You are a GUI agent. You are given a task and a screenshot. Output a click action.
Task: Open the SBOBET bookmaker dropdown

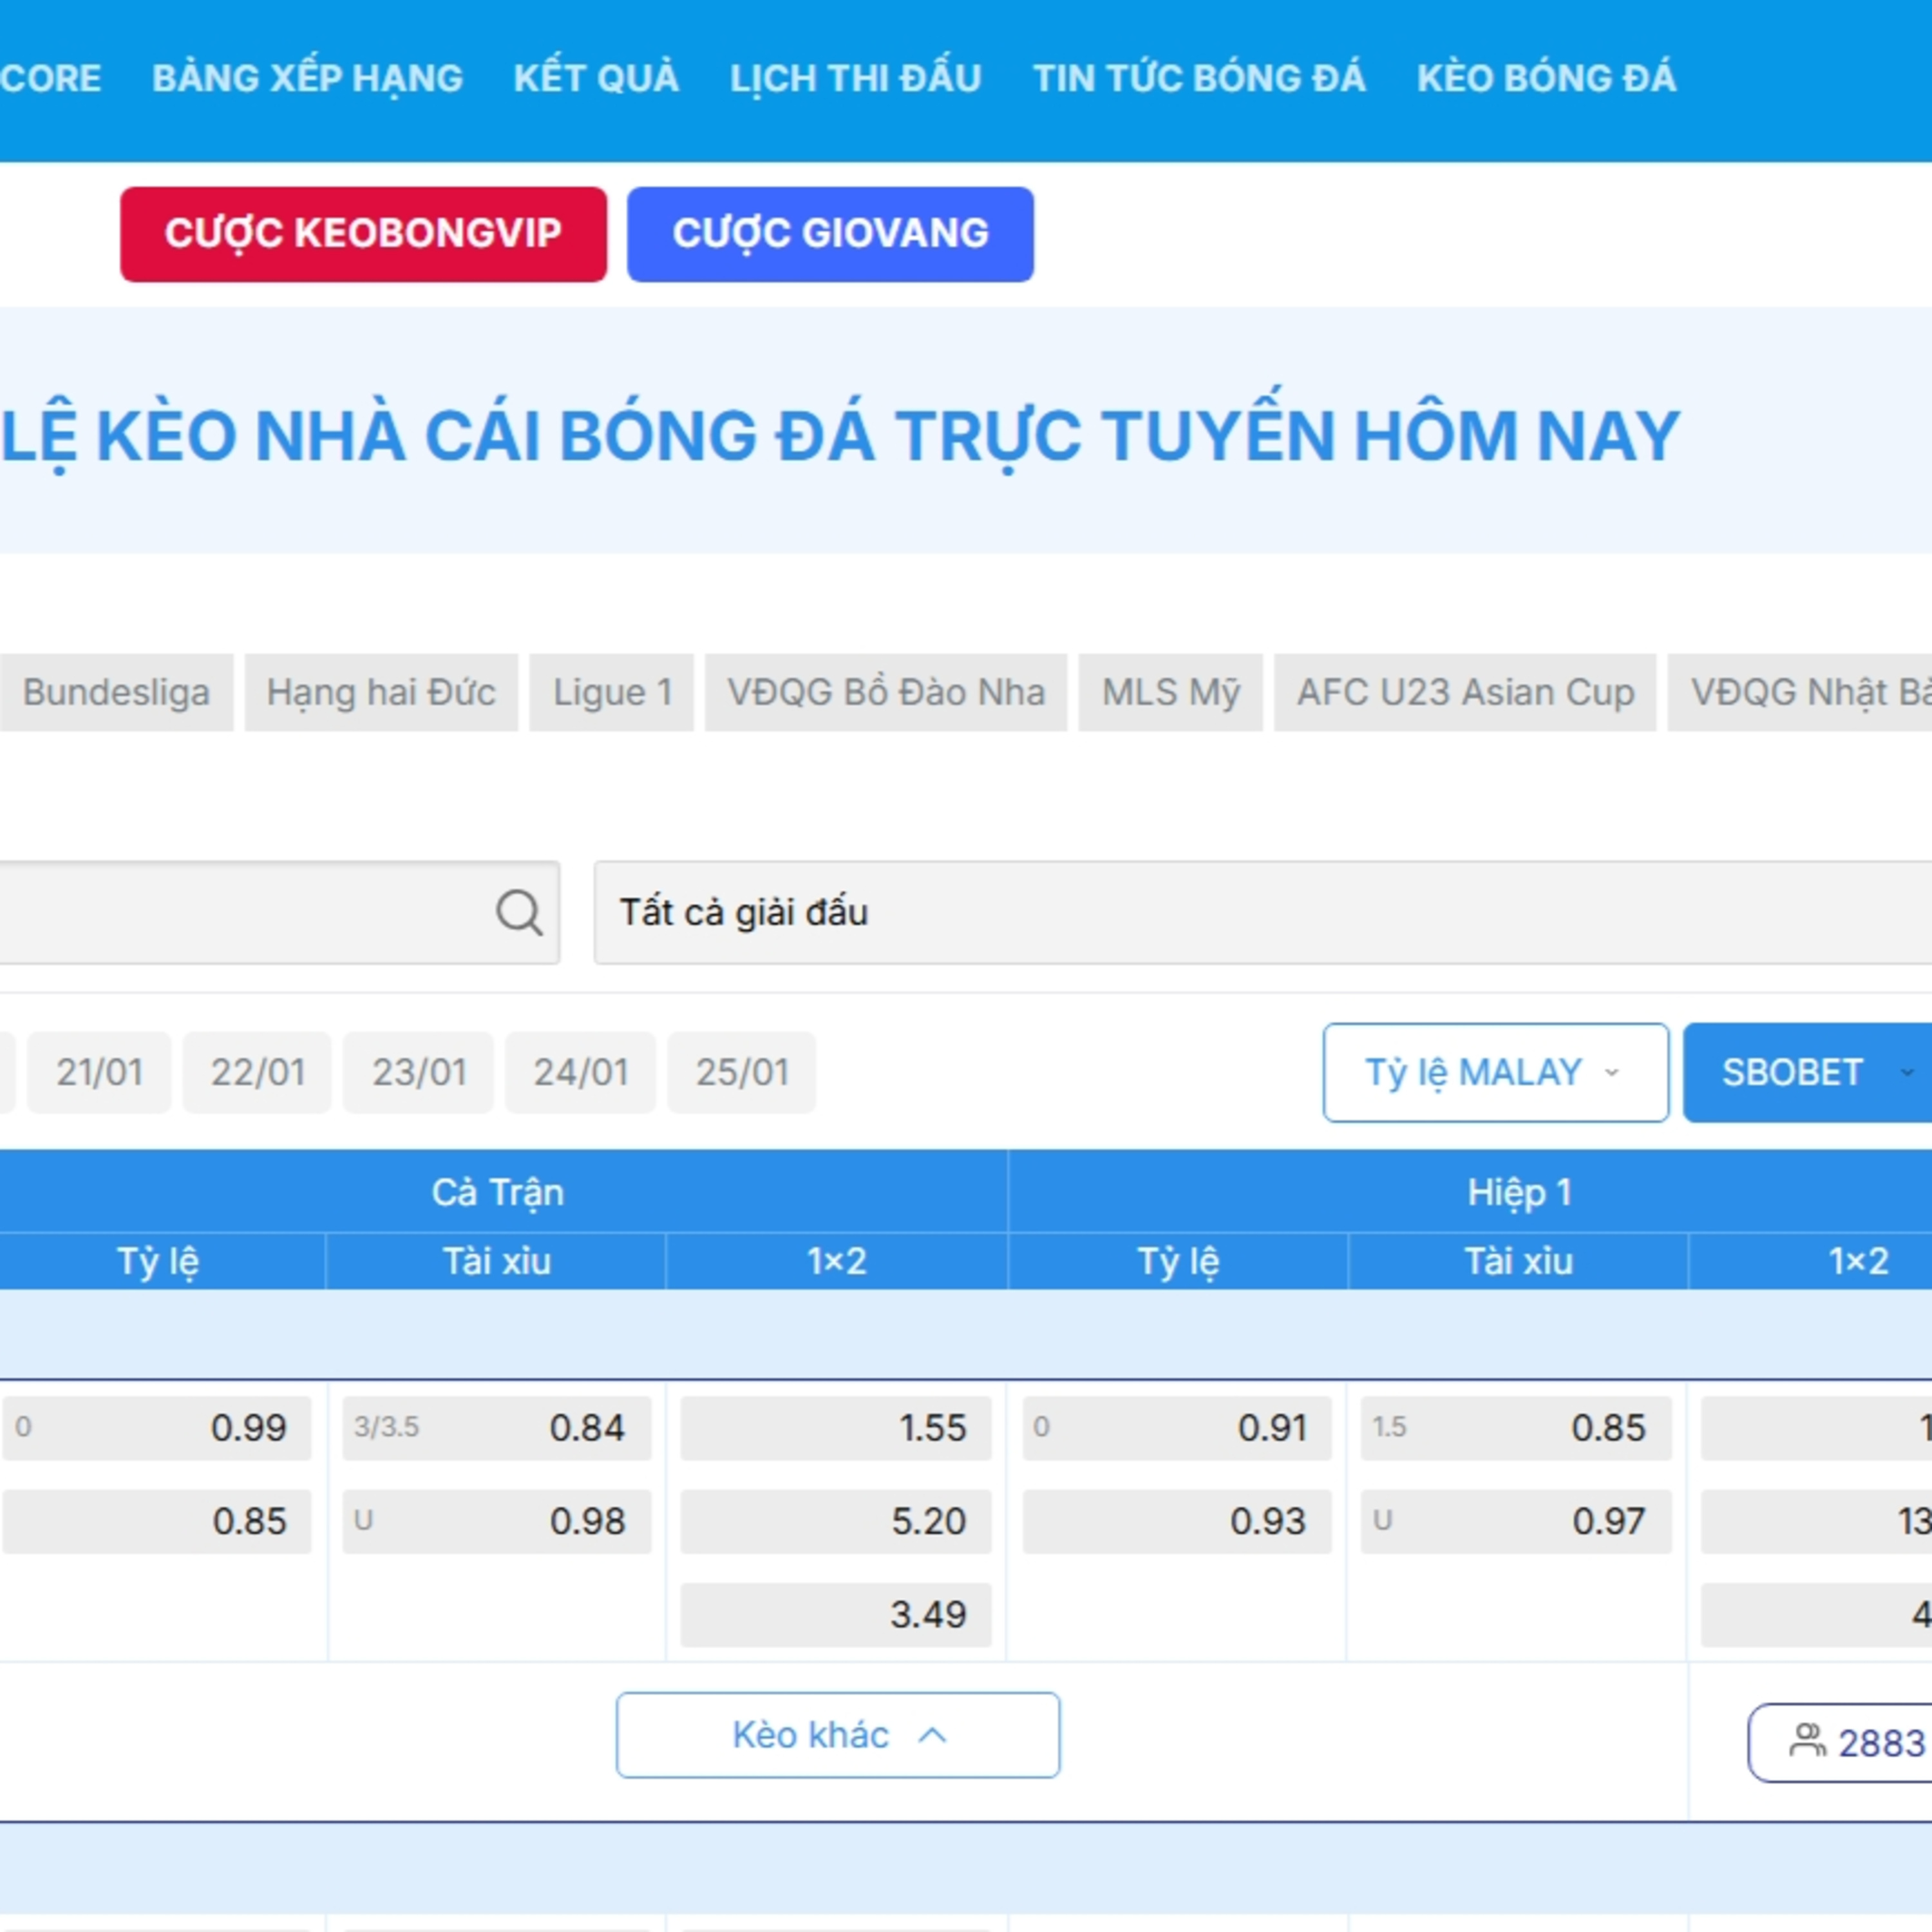(1807, 1072)
